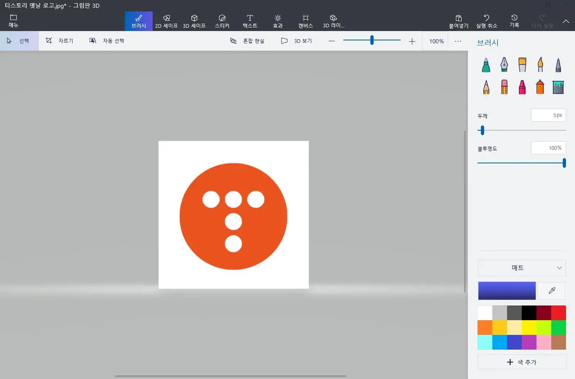Screen dimensions: 575x379
Task: Pick the pink color swatch
Action: (544, 342)
